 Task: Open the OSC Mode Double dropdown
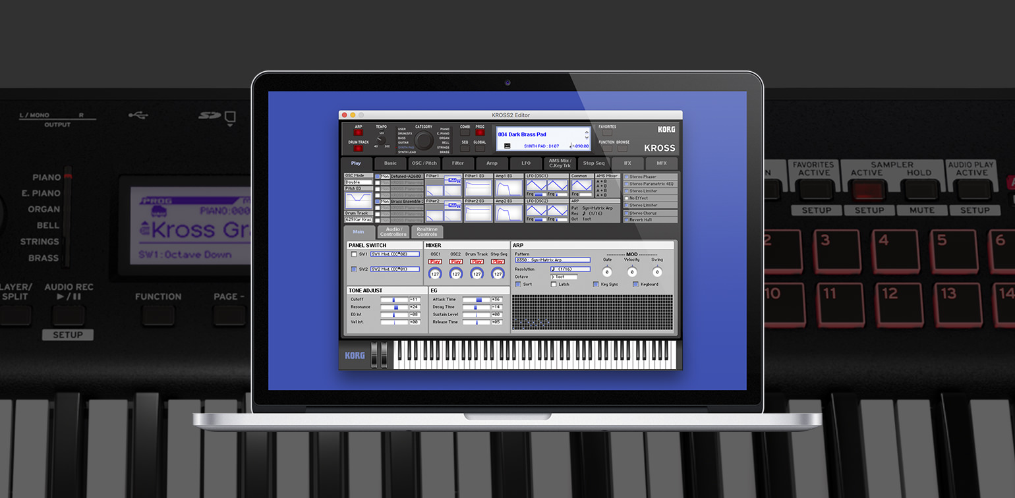[358, 182]
